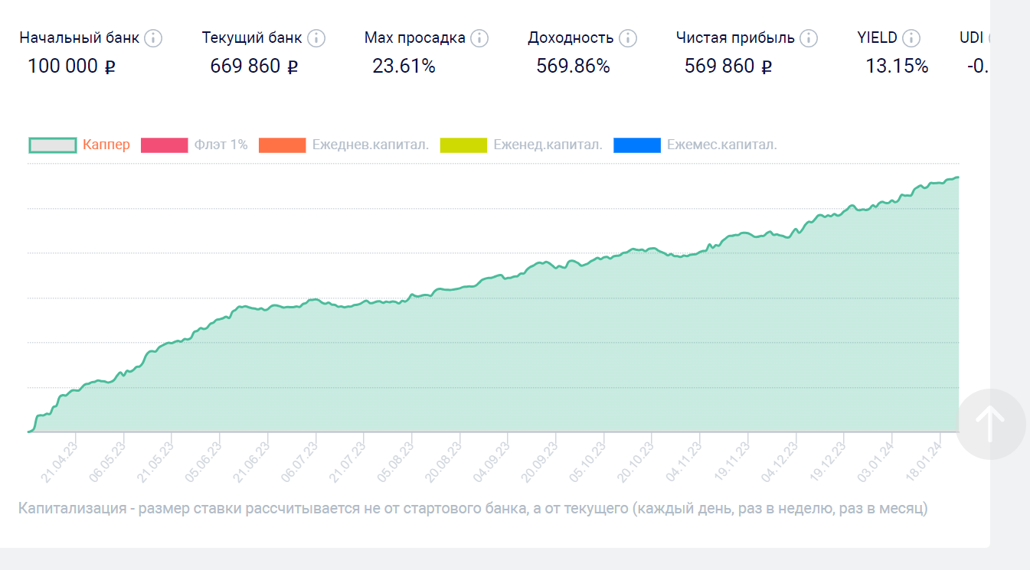The width and height of the screenshot is (1030, 570).
Task: Click the 100 000 ₽ starting bank value
Action: 71,67
